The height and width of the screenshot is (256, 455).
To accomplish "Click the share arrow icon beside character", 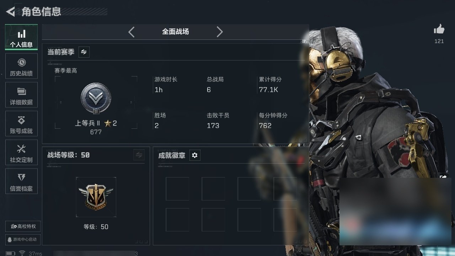I will 444,177.
